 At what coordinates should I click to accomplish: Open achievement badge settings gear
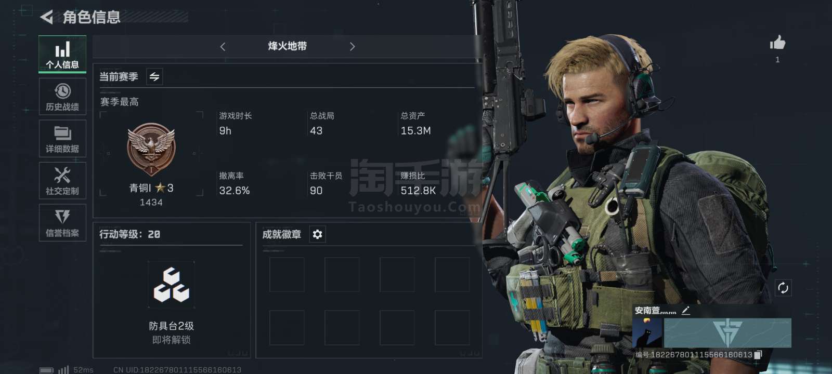click(x=317, y=234)
